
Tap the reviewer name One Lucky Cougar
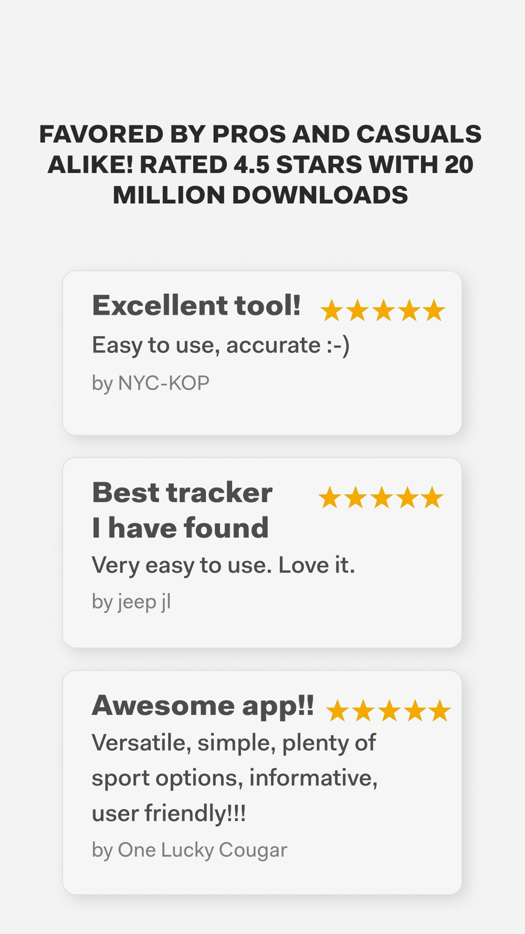pos(190,849)
